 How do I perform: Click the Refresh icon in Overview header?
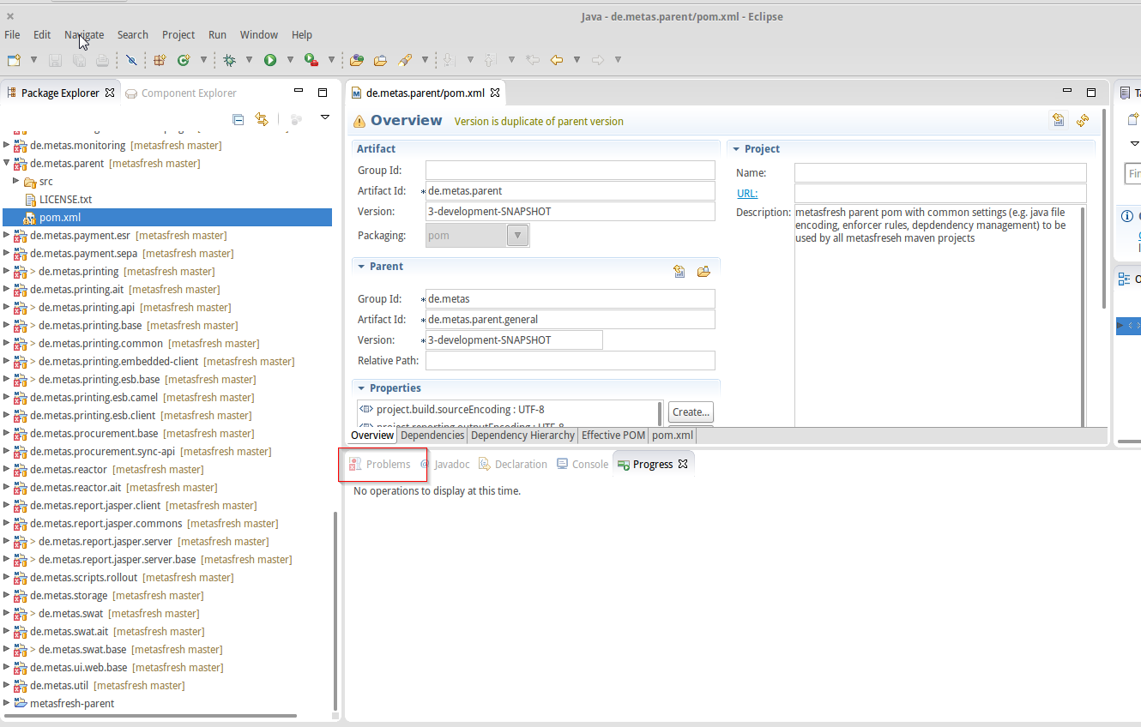point(1083,121)
